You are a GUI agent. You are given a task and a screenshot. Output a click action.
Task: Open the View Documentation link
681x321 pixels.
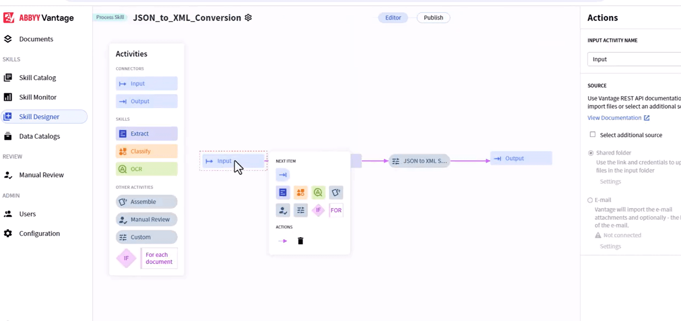(614, 118)
